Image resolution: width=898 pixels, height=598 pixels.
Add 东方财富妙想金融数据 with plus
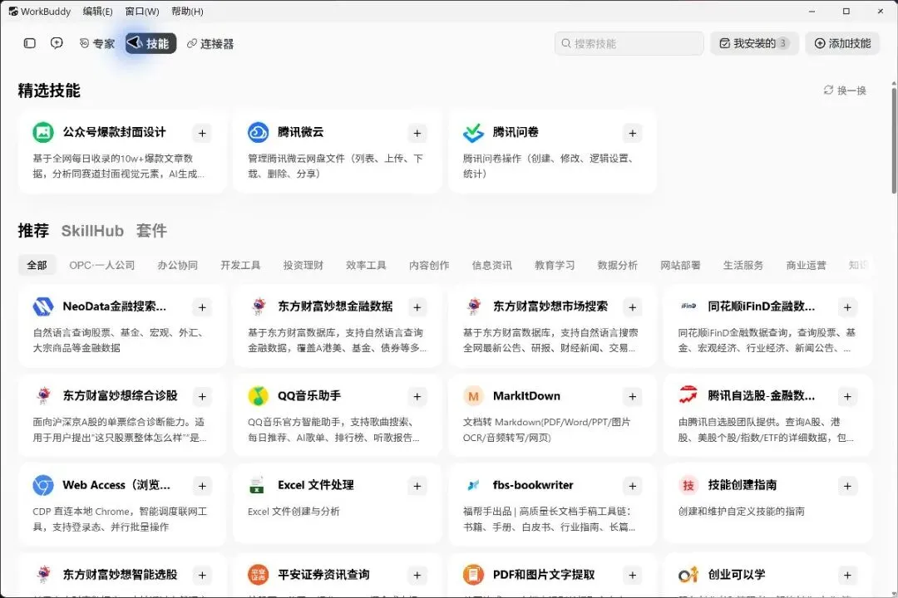(417, 307)
